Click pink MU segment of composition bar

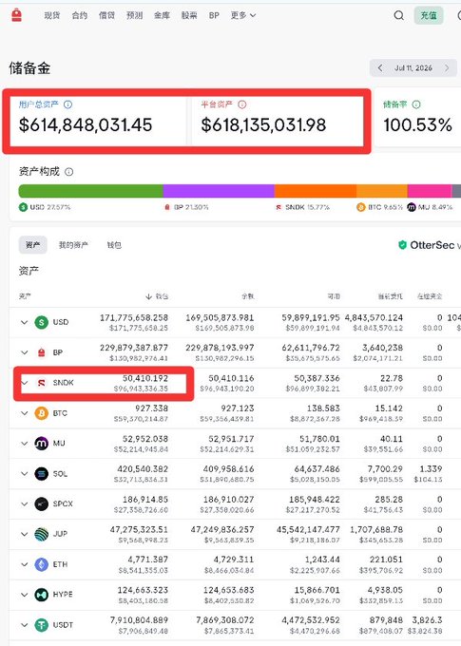pos(430,191)
